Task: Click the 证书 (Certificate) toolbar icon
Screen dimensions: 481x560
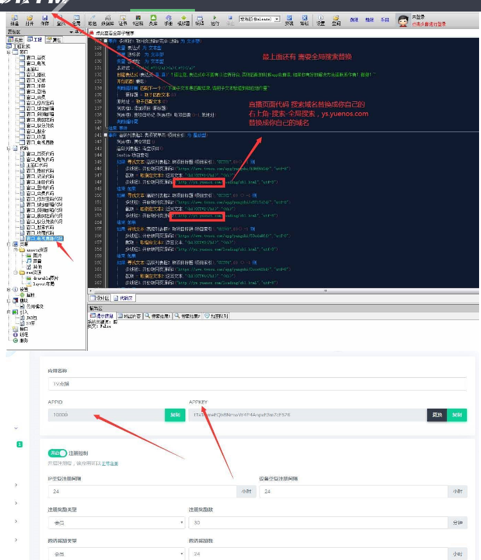Action: tap(122, 20)
